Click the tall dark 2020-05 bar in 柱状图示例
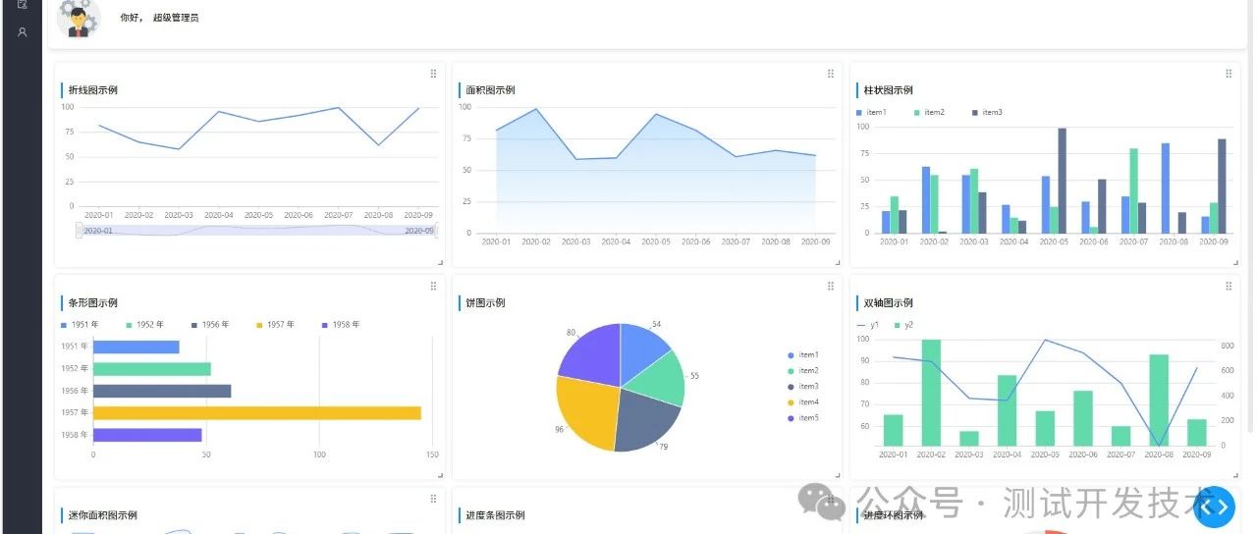 tap(1062, 181)
